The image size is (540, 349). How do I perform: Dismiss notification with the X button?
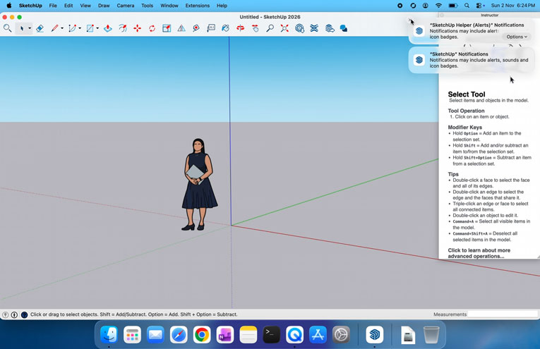(411, 20)
